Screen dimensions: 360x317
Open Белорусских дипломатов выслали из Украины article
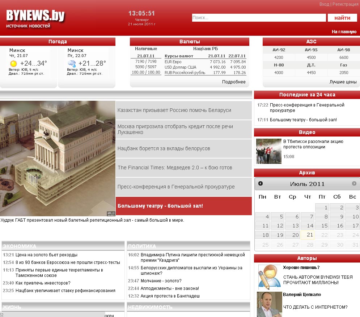click(x=191, y=270)
